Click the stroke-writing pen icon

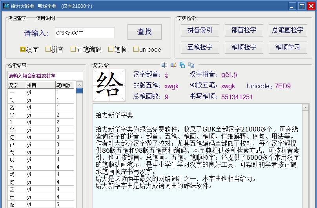pos(173,65)
